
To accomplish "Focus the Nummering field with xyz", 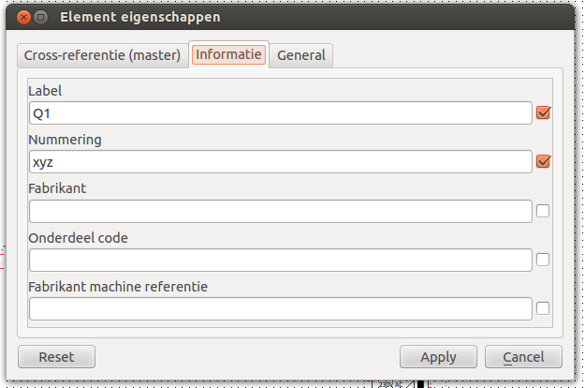I will point(281,162).
